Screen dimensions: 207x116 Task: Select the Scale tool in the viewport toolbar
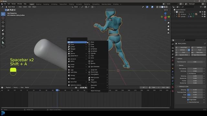pos(3,30)
